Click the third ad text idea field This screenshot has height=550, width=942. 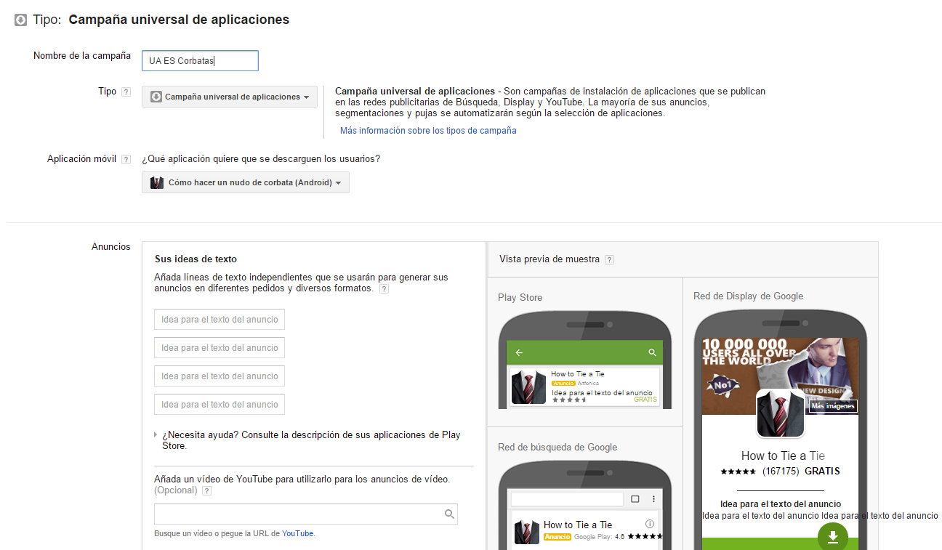[x=220, y=376]
